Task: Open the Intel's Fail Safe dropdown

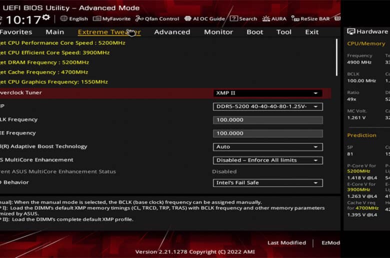Action: click(268, 183)
